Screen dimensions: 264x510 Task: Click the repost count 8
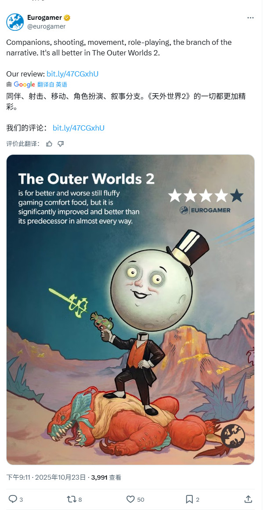point(80,499)
